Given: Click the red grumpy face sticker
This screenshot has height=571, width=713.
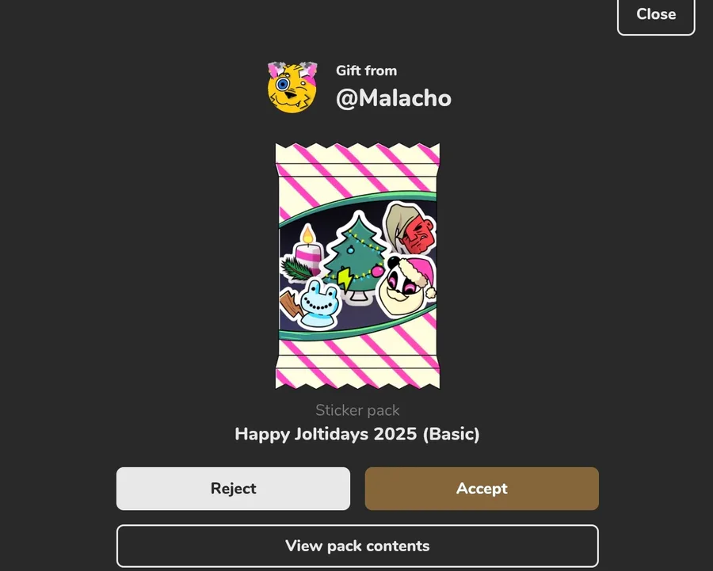Looking at the screenshot, I should click(410, 229).
